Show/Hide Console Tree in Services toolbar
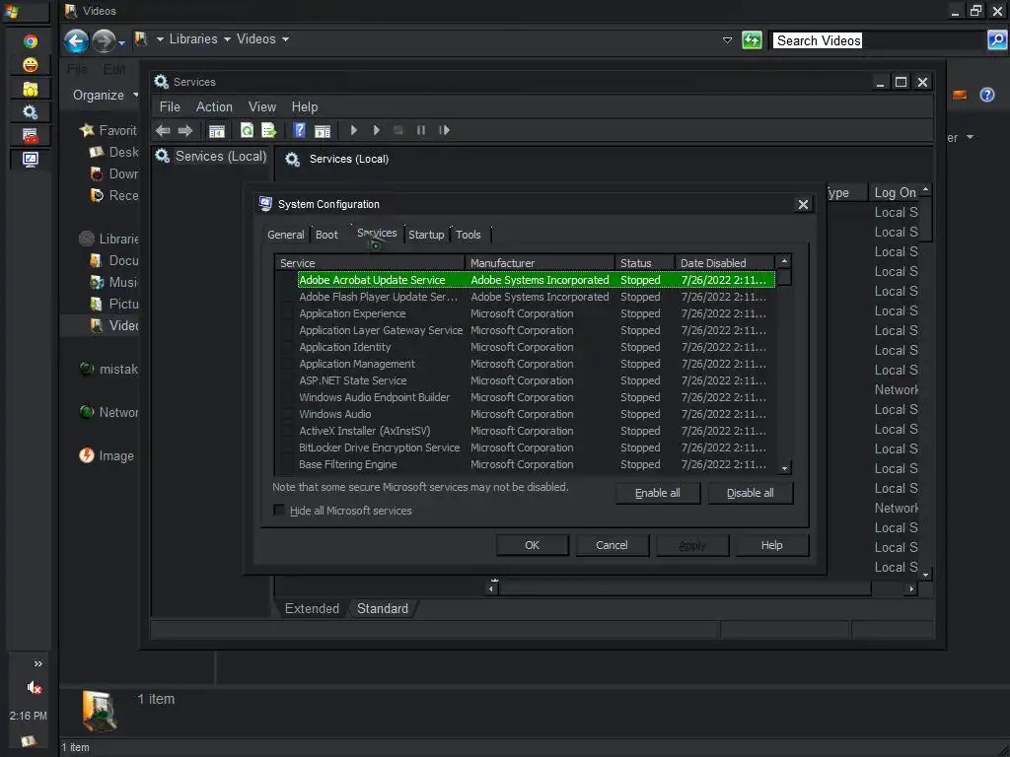The width and height of the screenshot is (1010, 757). pos(216,131)
